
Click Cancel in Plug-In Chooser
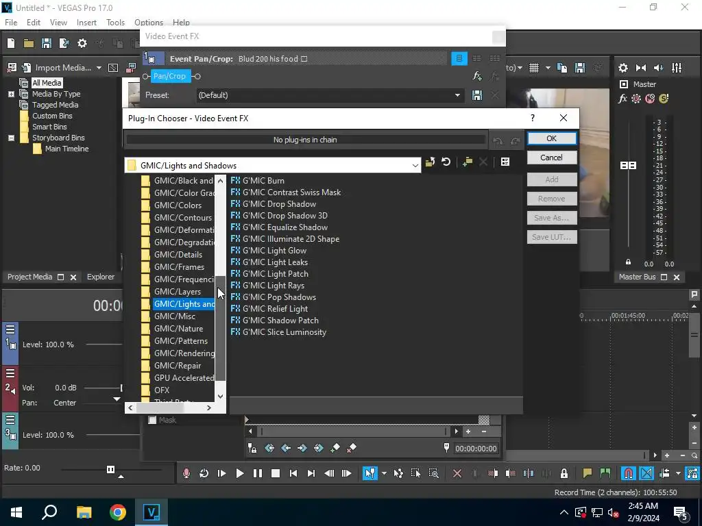[552, 158]
